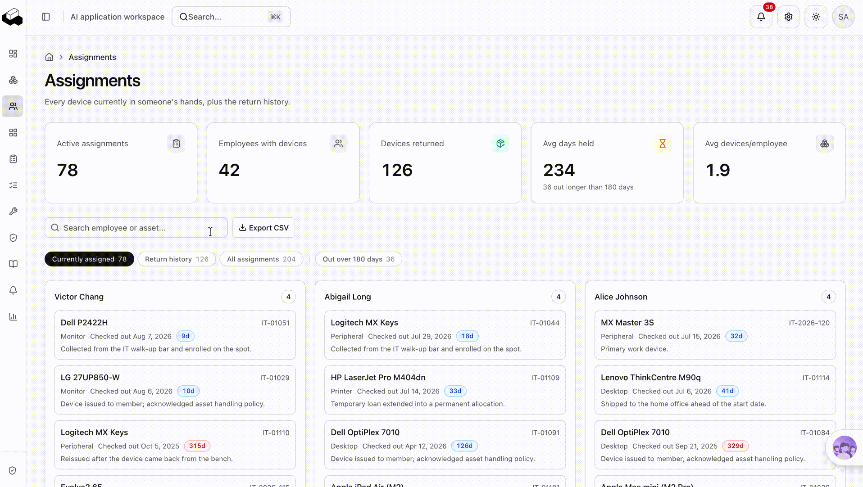Viewport: 863px width, 487px height.
Task: Open the HP LaserJet Pro M404dn card
Action: (x=445, y=390)
